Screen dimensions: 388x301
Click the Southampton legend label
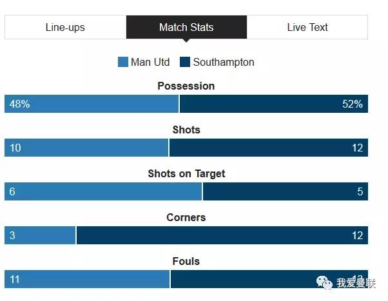(x=224, y=63)
